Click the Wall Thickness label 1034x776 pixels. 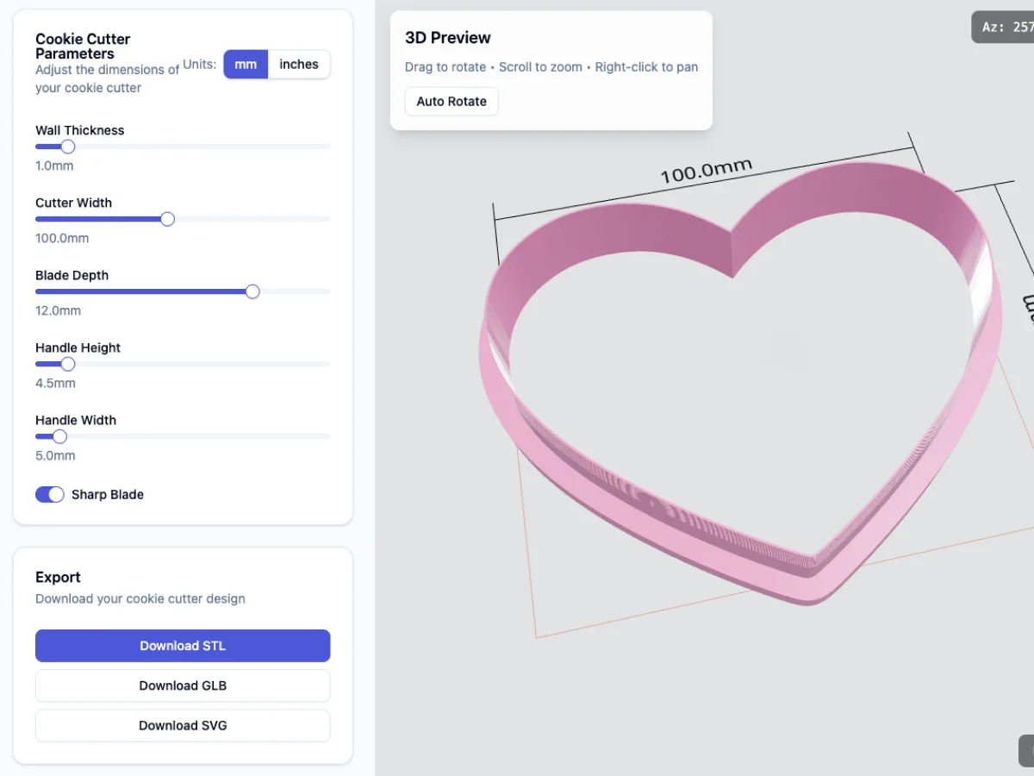click(x=79, y=130)
